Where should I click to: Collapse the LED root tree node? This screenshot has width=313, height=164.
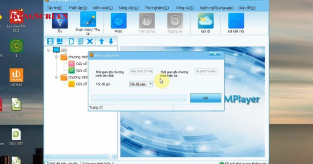[48, 50]
